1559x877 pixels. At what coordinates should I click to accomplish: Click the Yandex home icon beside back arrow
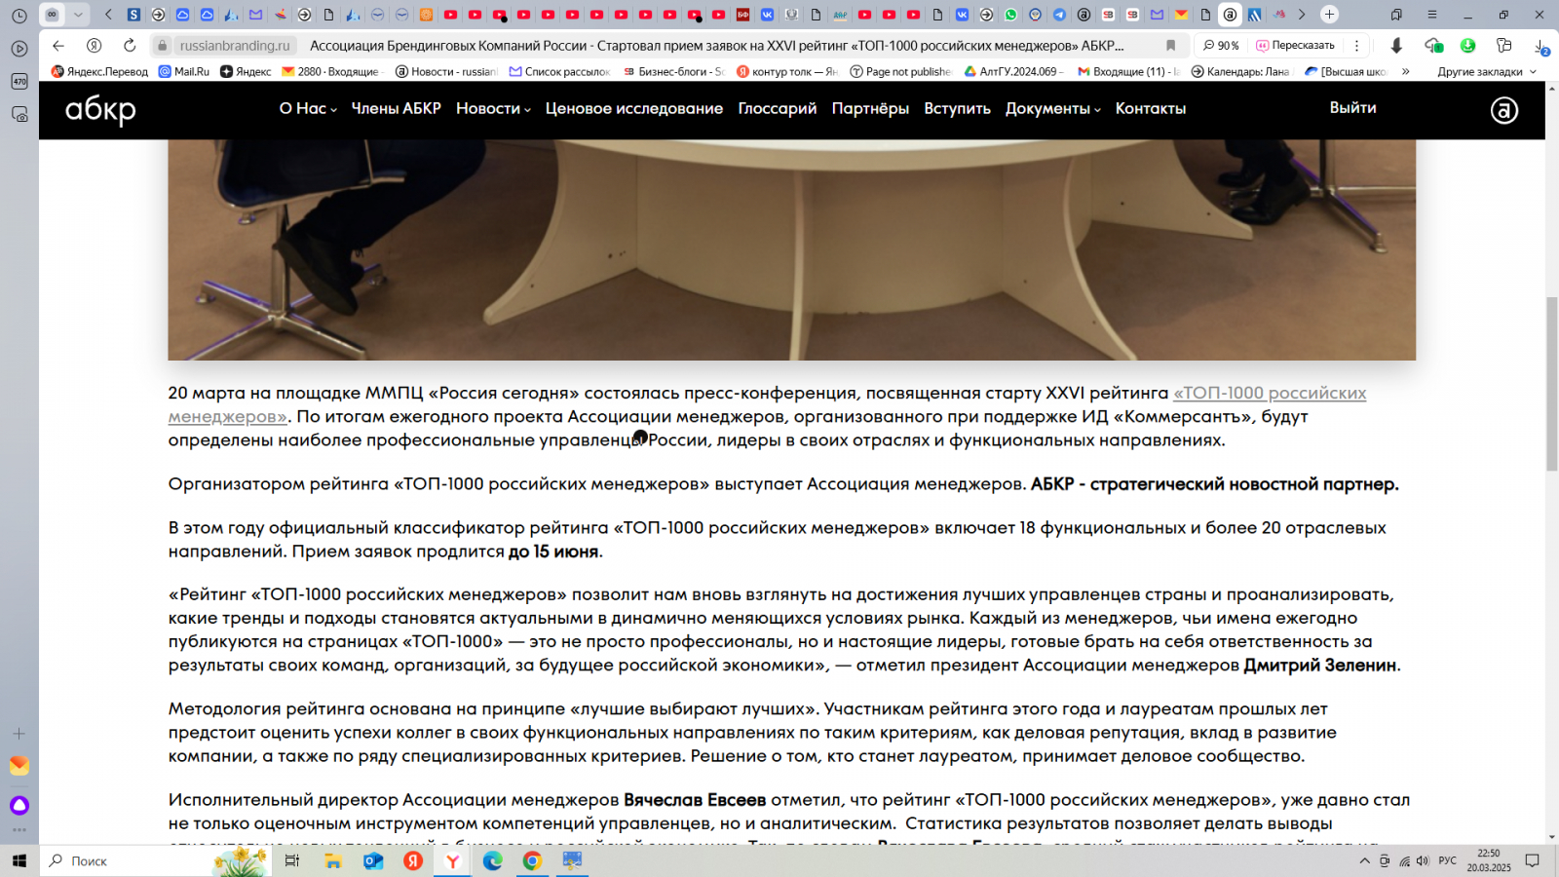(x=94, y=46)
